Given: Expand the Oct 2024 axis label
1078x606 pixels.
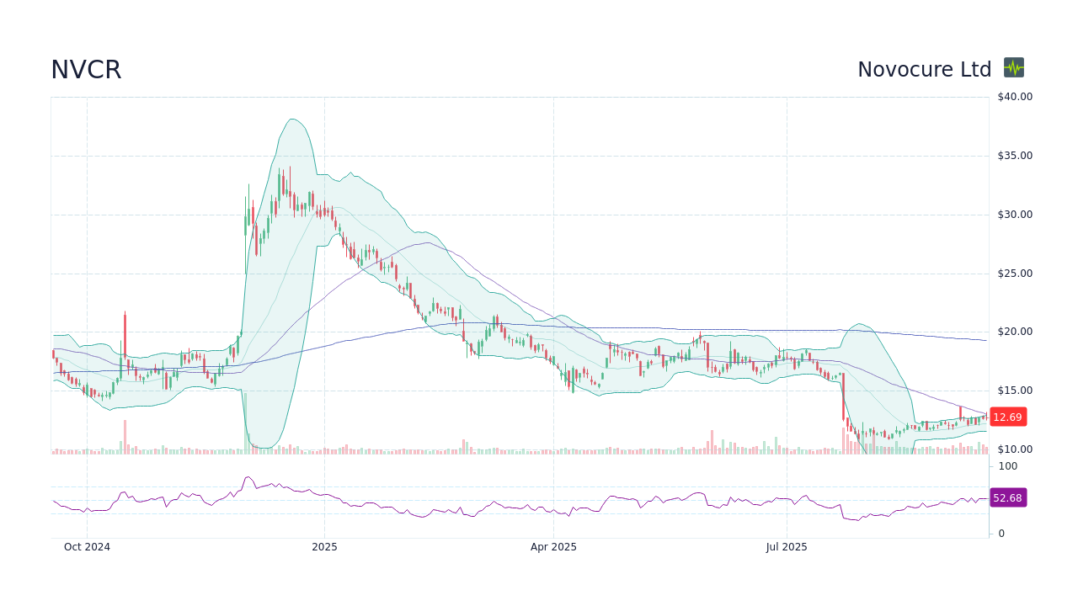Looking at the screenshot, I should pyautogui.click(x=87, y=547).
